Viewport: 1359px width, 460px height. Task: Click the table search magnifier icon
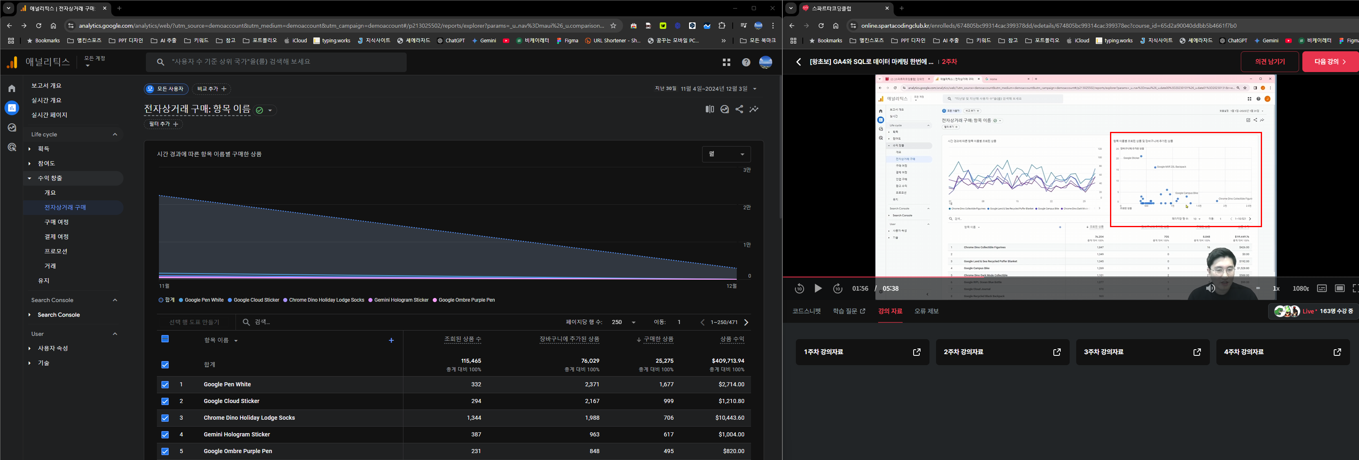(x=247, y=322)
